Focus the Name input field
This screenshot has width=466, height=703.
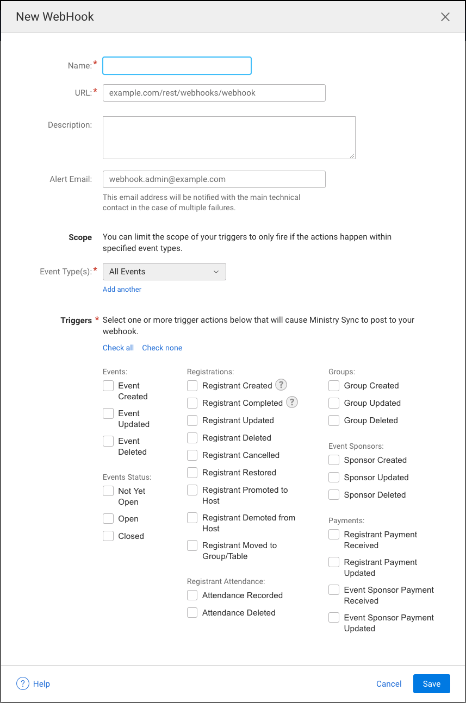(x=177, y=66)
